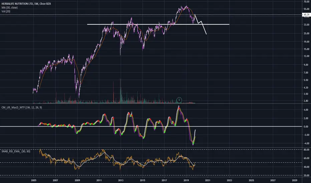Click the 4.30 price axis label
The width and height of the screenshot is (311, 183).
(x=307, y=88)
